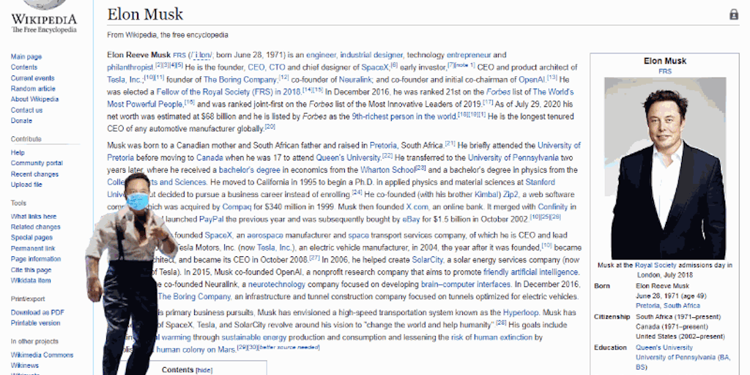Open the X.com link
This screenshot has height=375, width=750.
[x=417, y=207]
